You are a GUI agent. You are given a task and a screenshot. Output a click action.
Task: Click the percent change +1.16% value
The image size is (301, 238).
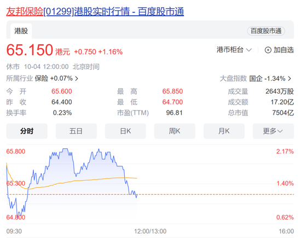pyautogui.click(x=111, y=52)
